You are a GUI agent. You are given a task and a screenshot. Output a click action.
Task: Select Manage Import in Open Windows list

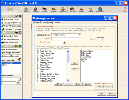point(11,63)
